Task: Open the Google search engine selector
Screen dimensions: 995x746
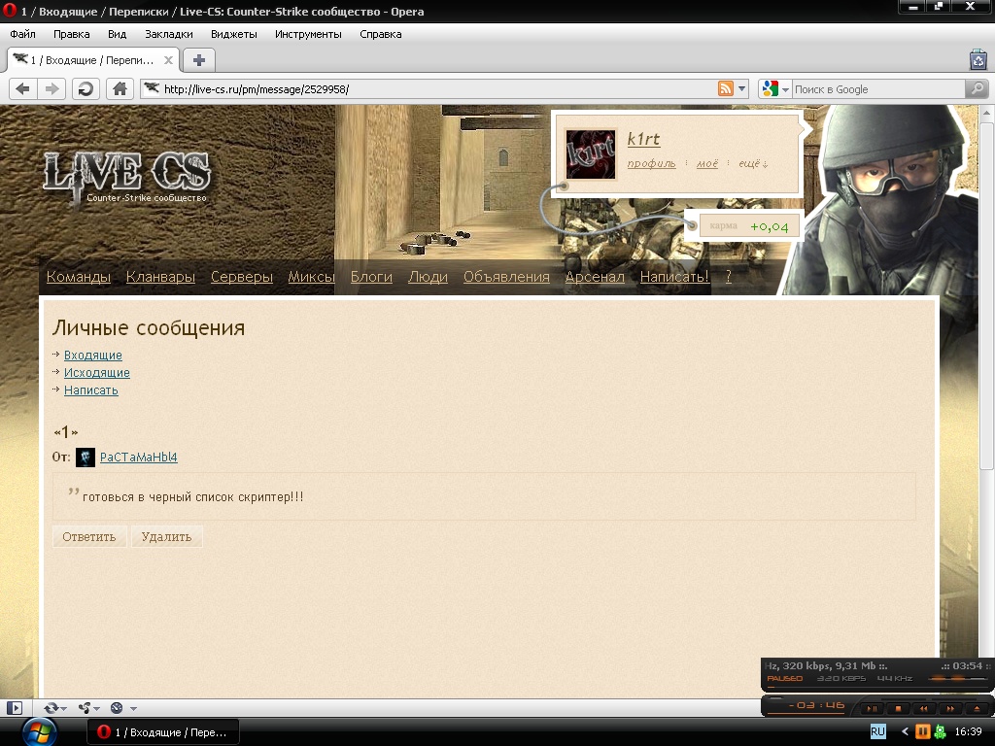Action: (x=775, y=88)
